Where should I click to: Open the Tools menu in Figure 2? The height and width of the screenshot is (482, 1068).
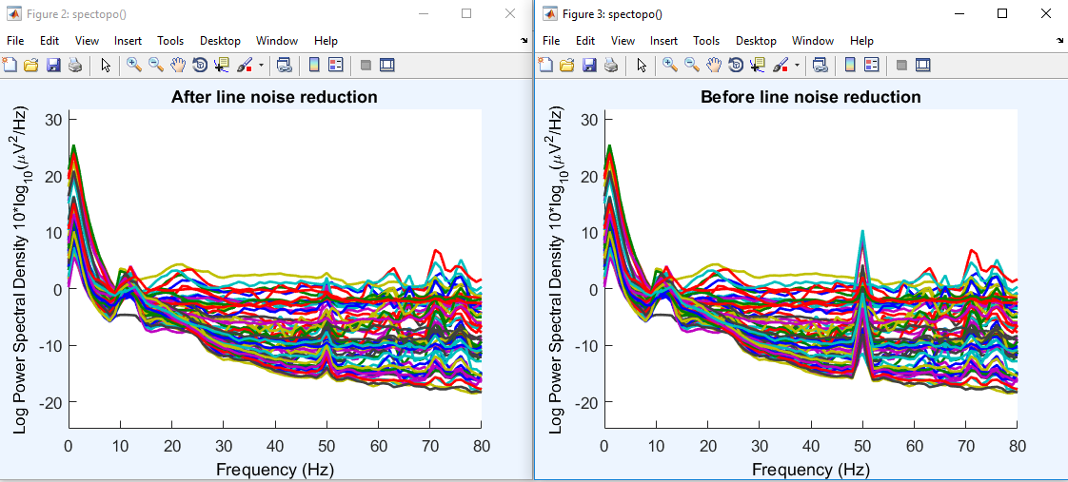click(170, 41)
